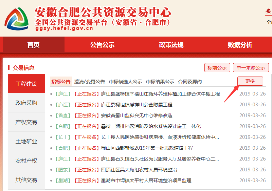Click the 单一来源公示 button
This screenshot has height=191, width=272.
coord(251,68)
